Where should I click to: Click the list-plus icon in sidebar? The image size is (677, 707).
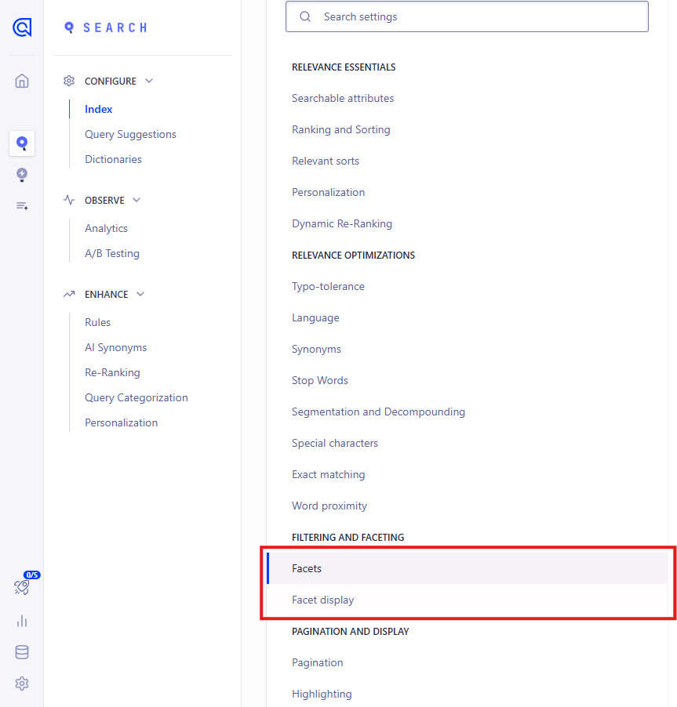click(22, 206)
